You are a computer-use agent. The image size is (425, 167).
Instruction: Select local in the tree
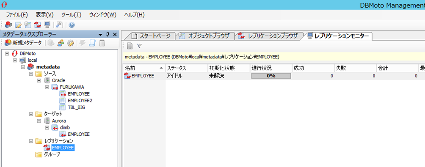pyautogui.click(x=32, y=60)
